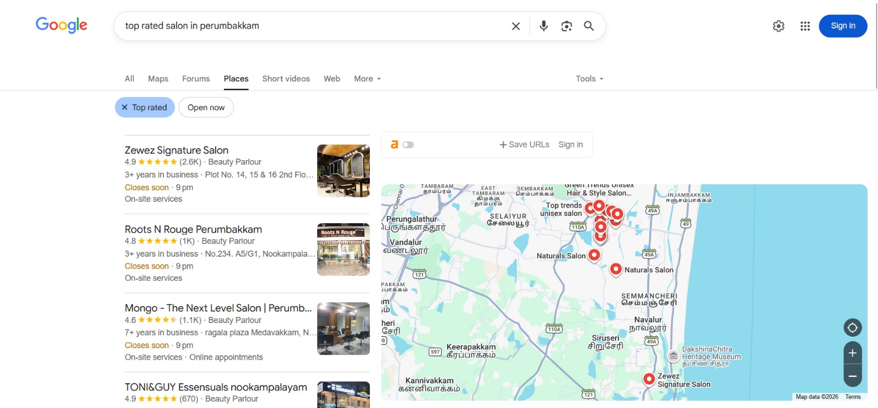
Task: Recenter the map on your location
Action: (853, 328)
